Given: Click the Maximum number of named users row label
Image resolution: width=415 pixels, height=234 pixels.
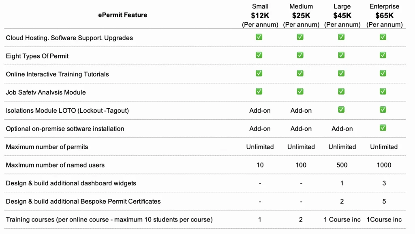Looking at the screenshot, I should pos(55,165).
